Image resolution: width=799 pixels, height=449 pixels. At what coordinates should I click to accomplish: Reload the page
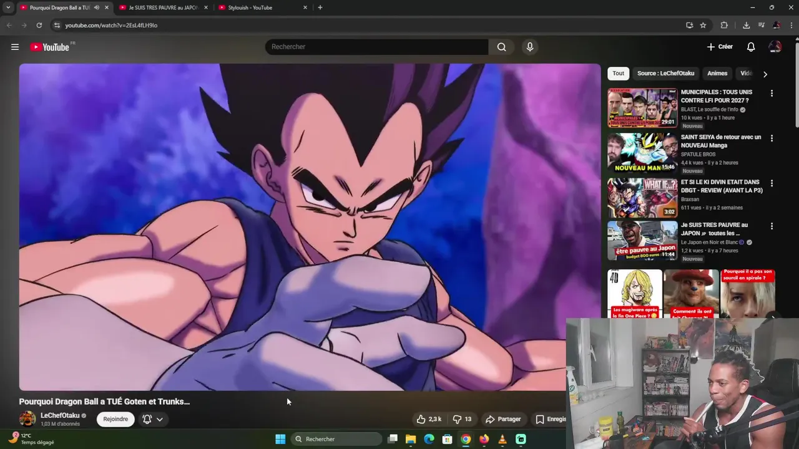(39, 25)
